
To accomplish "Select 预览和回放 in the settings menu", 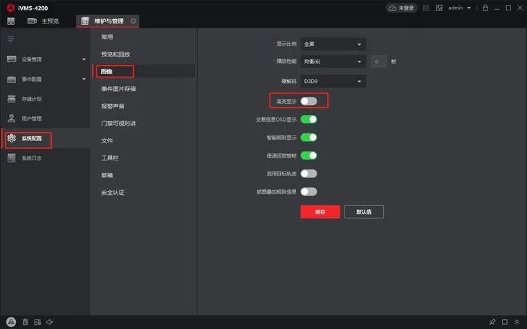I will [x=115, y=54].
